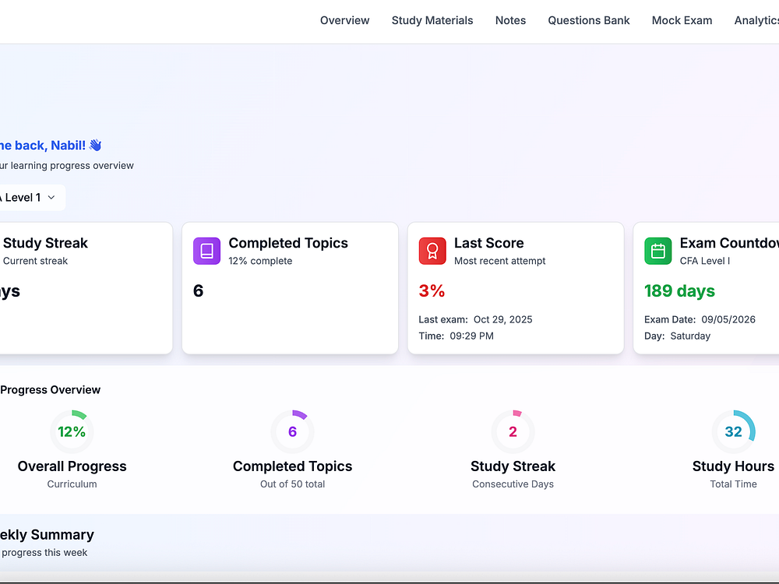Click the waving hand emoji
Screen dimensions: 779x584
point(95,145)
